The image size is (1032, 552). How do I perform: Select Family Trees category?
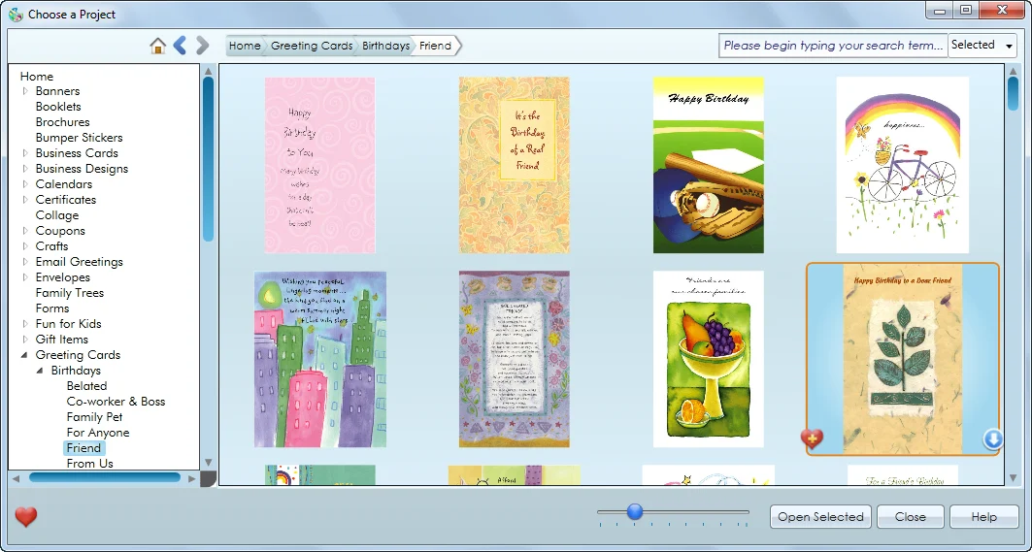coord(70,293)
